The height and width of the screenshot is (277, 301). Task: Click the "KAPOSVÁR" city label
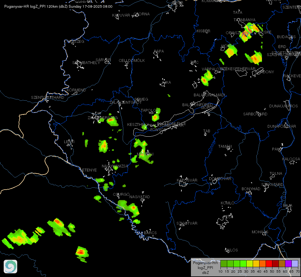click(187, 180)
